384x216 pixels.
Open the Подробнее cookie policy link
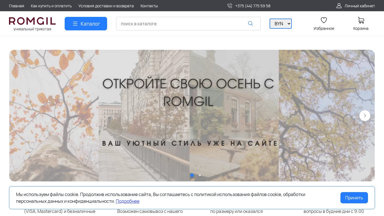128,201
